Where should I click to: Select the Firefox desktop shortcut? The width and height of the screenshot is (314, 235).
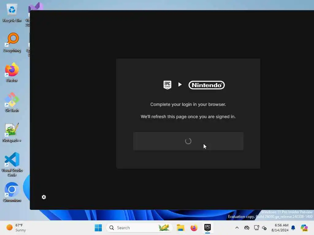pyautogui.click(x=12, y=73)
